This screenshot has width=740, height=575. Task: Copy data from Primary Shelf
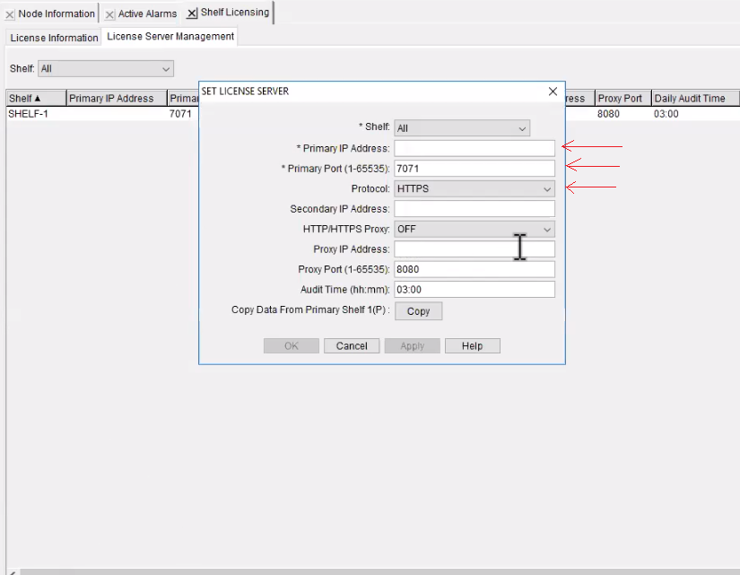click(418, 311)
